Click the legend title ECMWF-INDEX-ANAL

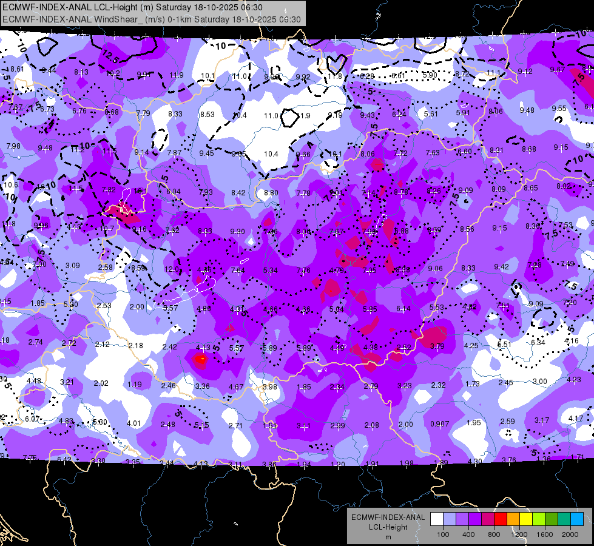(388, 517)
